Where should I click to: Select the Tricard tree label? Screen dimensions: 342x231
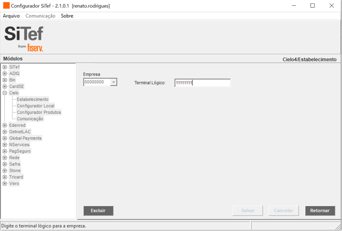[x=16, y=177]
